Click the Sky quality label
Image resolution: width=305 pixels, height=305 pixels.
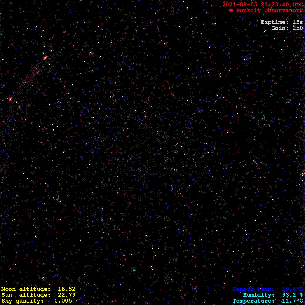[x=22, y=301]
